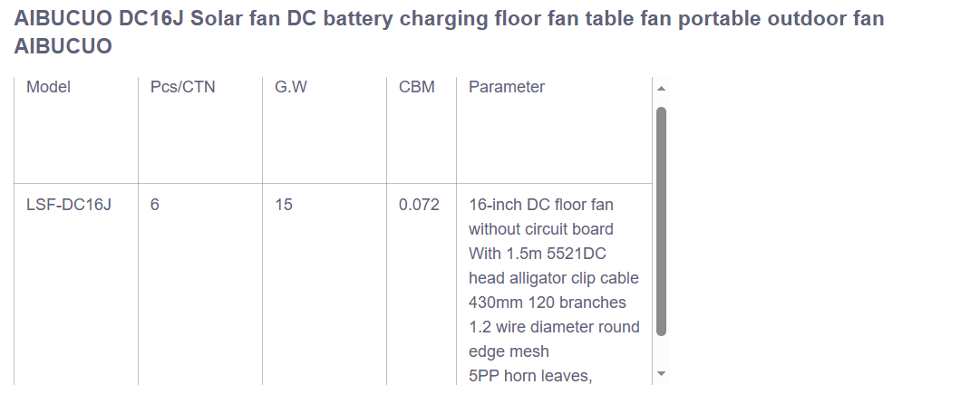Click the CBM column header
Viewport: 970px width, 404px height.
pos(417,87)
